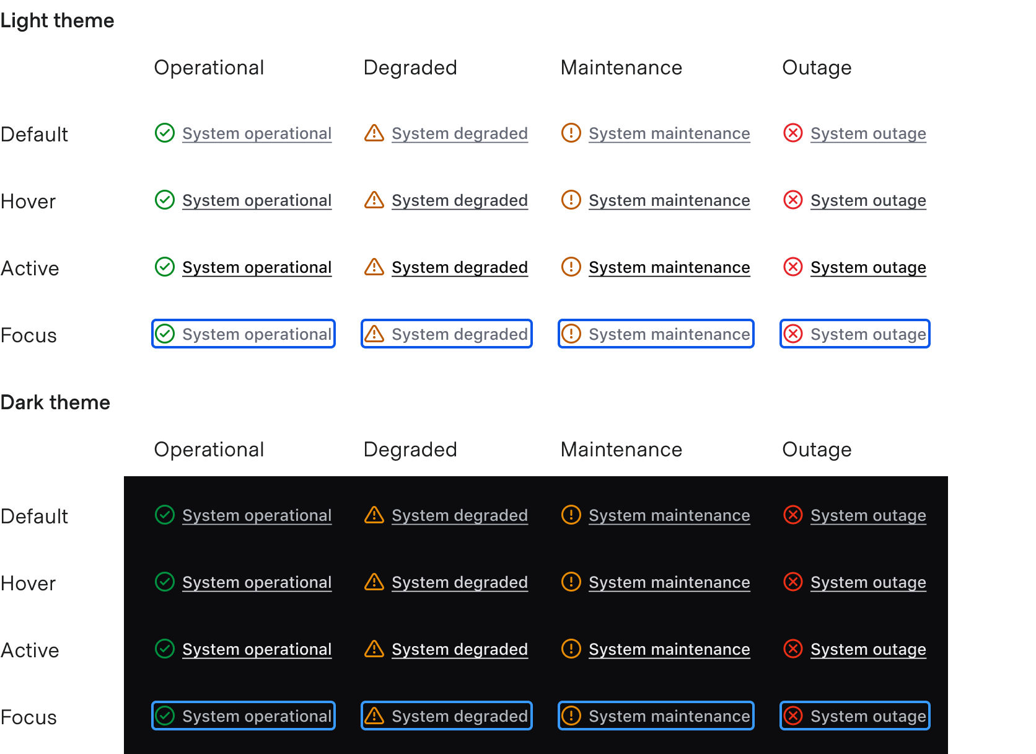This screenshot has width=1036, height=754.
Task: Click the Operational column header in the light theme
Action: coord(209,67)
